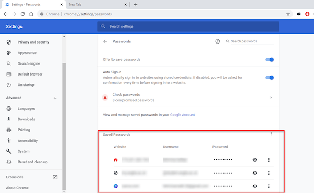Image resolution: width=314 pixels, height=193 pixels.
Task: Click the sidebar vertical scrollbar
Action: (64, 126)
